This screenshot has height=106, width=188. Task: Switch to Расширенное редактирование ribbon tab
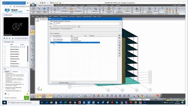[63, 5]
